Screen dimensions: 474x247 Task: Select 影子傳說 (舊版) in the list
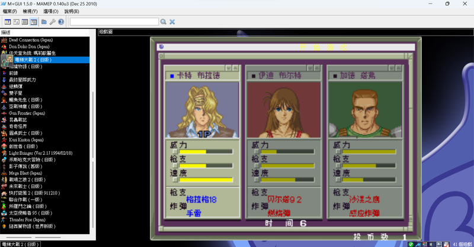[x=45, y=166]
